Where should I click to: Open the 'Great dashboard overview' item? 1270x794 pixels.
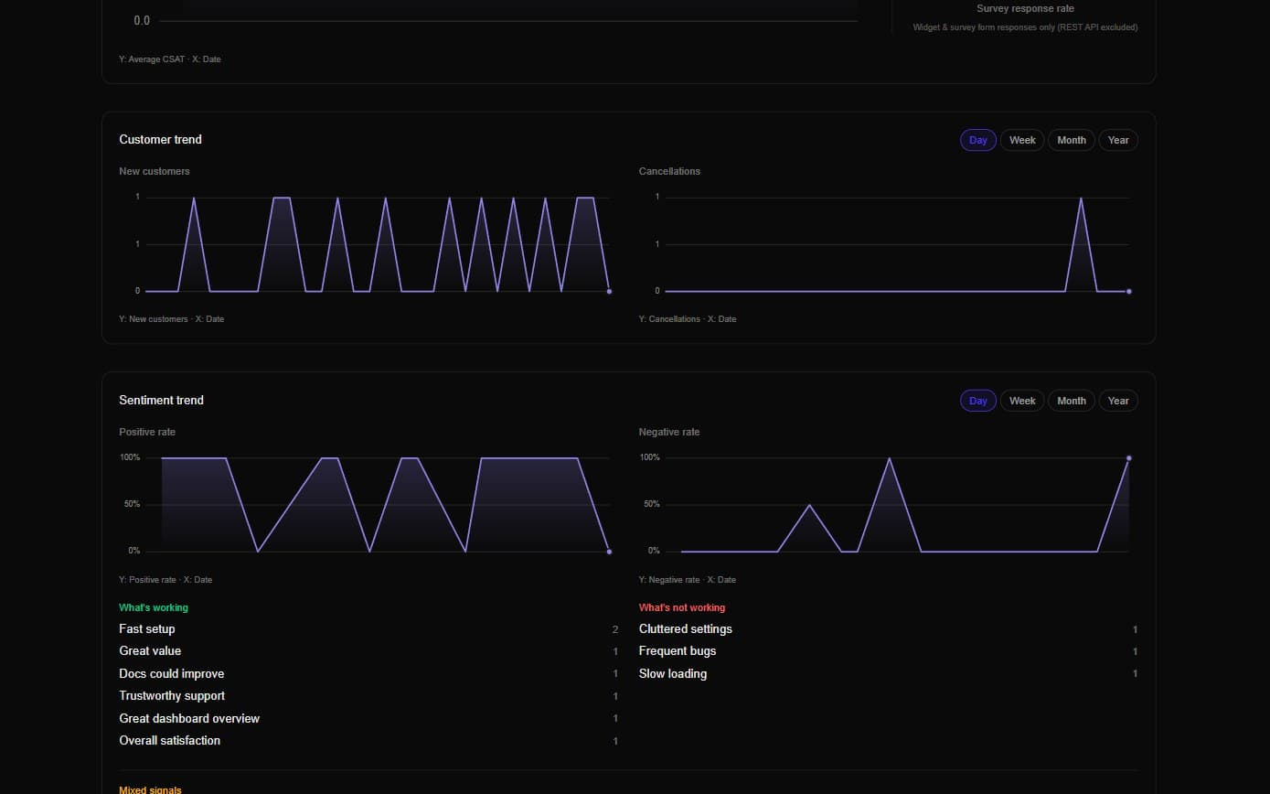click(x=368, y=719)
